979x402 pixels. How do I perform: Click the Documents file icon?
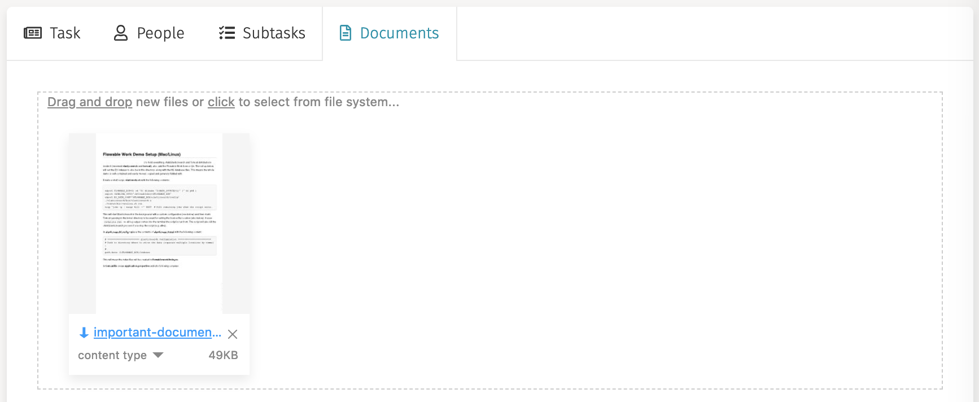pyautogui.click(x=344, y=33)
